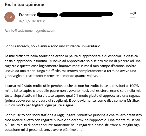The height and width of the screenshot is (136, 146).
Task: Click the paragraph beginning "Sono riuscito con soddisfazione"
Action: 74,122
